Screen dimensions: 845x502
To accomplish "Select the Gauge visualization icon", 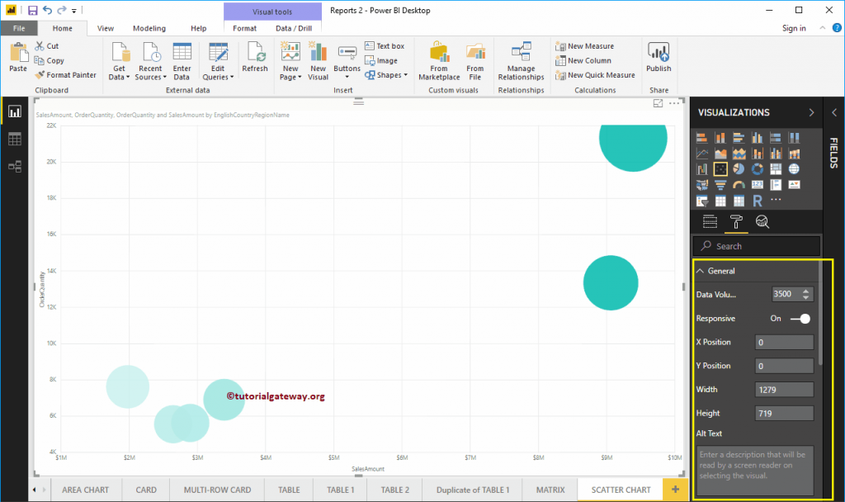I will [739, 183].
